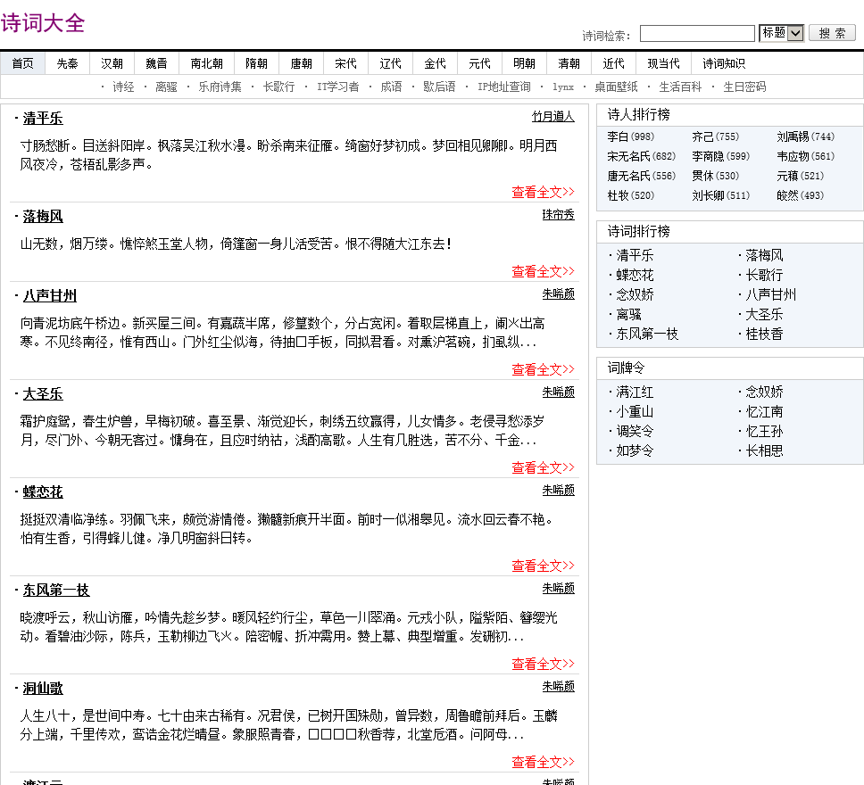
Task: Open the 桌面壁纸 link
Action: click(616, 87)
